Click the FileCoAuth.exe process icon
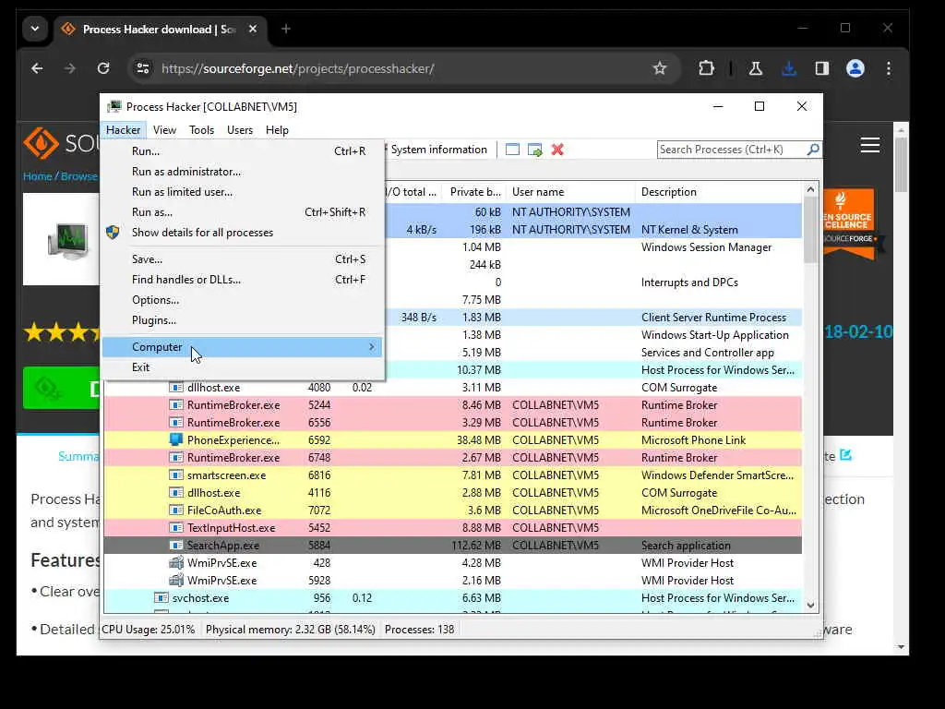Image resolution: width=945 pixels, height=709 pixels. click(176, 510)
